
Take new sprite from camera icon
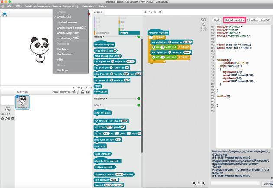pyautogui.click(x=88, y=91)
